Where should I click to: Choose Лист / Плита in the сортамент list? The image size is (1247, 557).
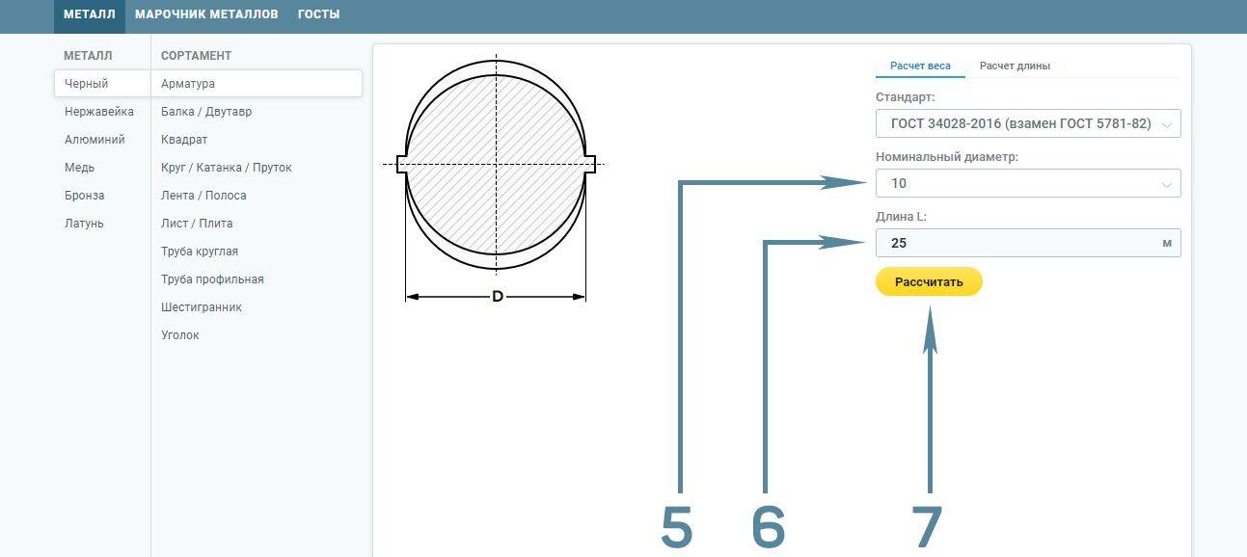tap(197, 224)
